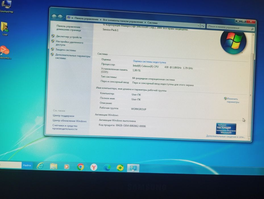Click shield icon beside Защита системы

click(52, 49)
